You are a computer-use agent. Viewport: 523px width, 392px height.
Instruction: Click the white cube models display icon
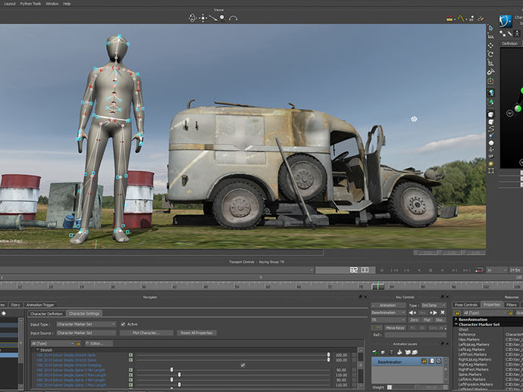(491, 114)
